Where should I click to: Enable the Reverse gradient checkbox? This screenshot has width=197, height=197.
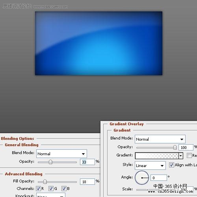pyautogui.click(x=189, y=156)
